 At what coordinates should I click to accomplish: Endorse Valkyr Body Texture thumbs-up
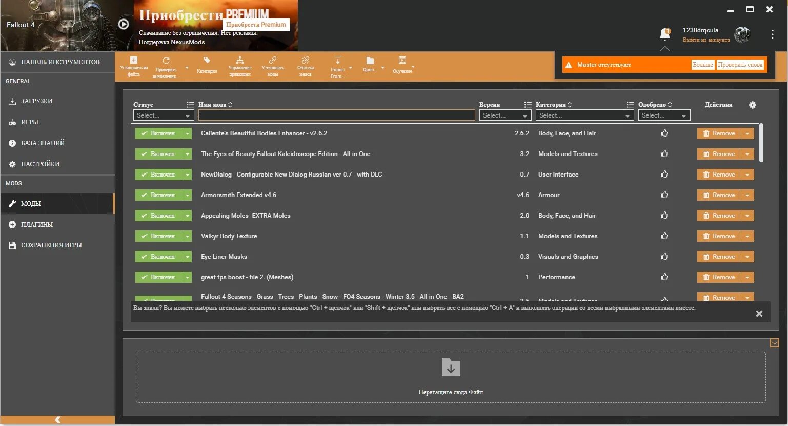click(664, 236)
